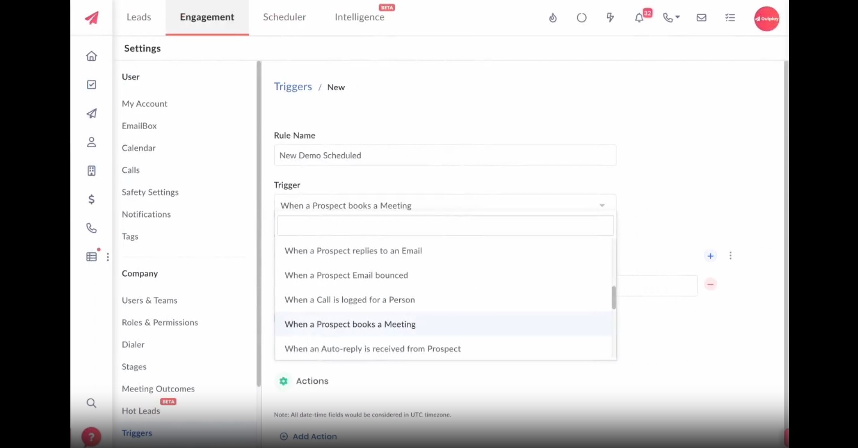Click the red help question mark button
Screen dimensions: 858x448
coord(91,437)
